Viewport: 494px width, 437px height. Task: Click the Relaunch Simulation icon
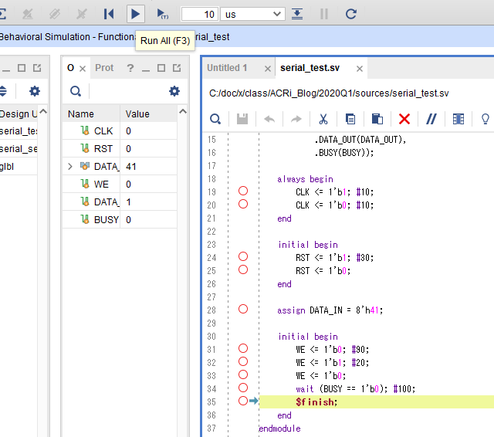[351, 13]
